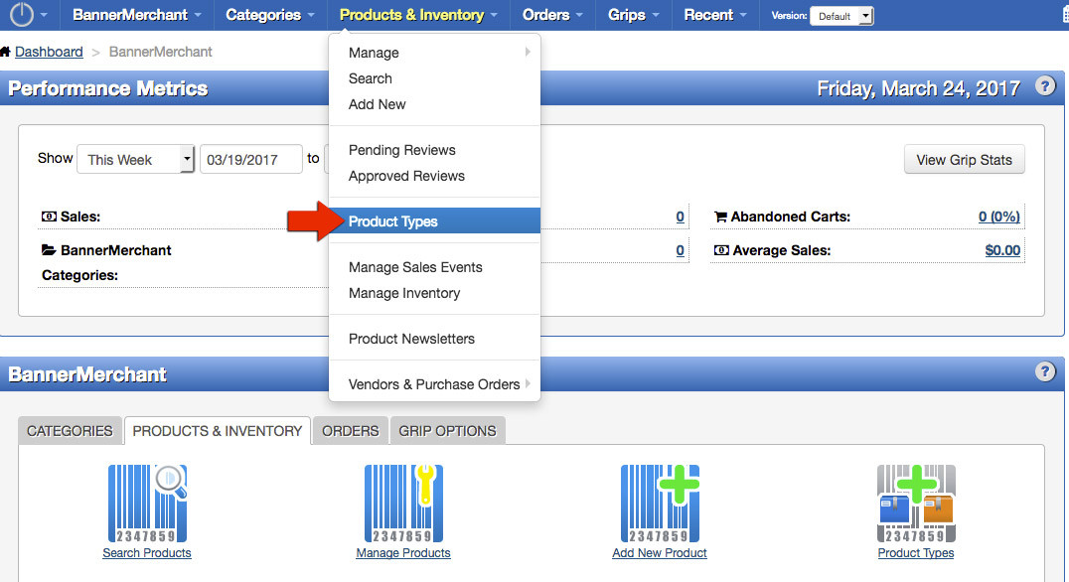Viewport: 1069px width, 582px height.
Task: Switch to the ORDERS tab
Action: coord(351,431)
